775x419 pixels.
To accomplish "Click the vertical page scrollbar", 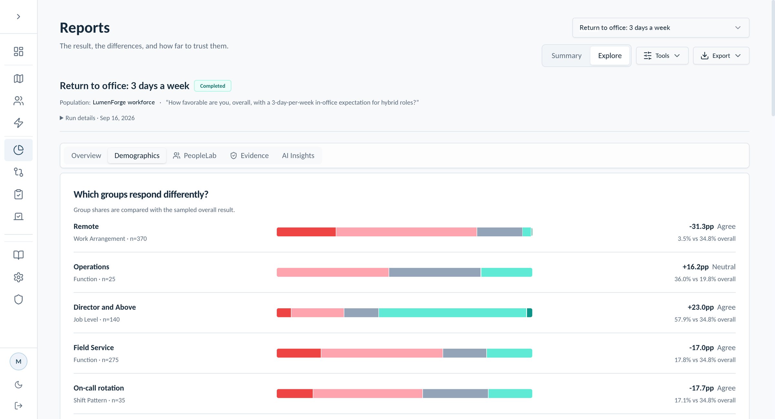I will point(773,58).
